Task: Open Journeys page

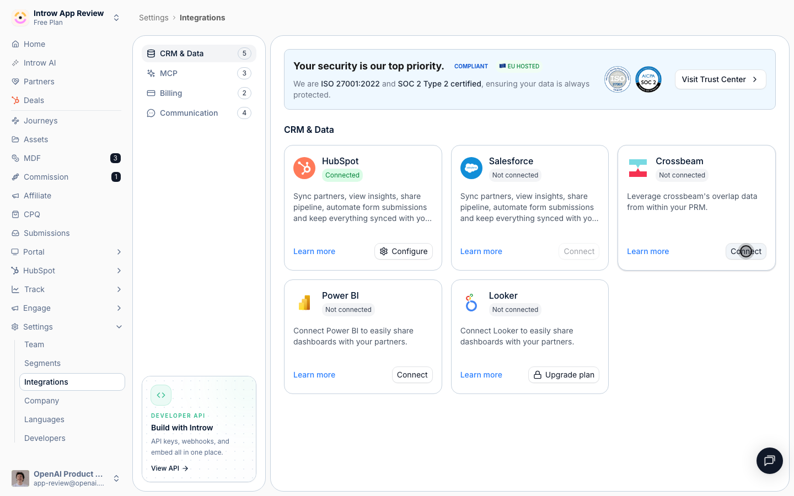Action: point(66,121)
